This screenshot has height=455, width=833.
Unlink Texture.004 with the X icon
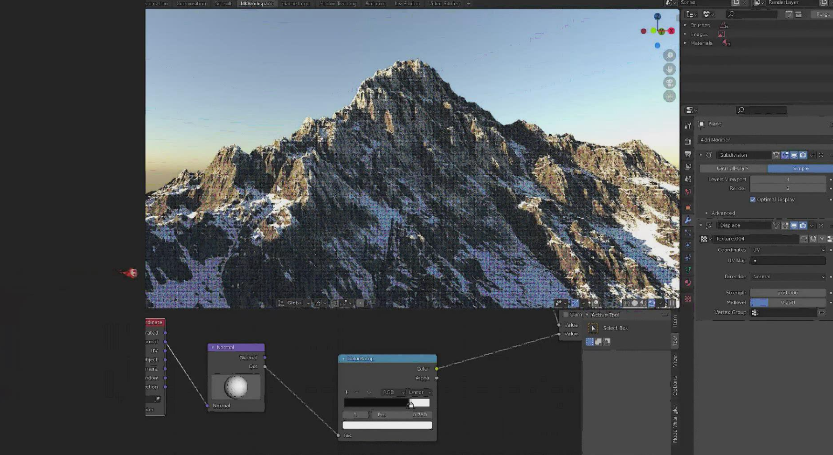[822, 239]
